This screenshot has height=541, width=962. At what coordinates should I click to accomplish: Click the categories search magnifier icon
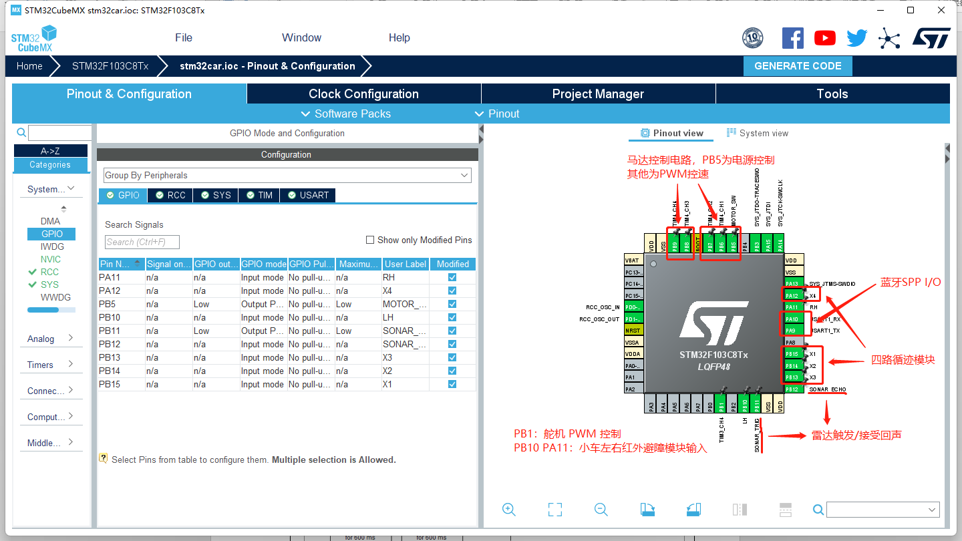pyautogui.click(x=21, y=133)
